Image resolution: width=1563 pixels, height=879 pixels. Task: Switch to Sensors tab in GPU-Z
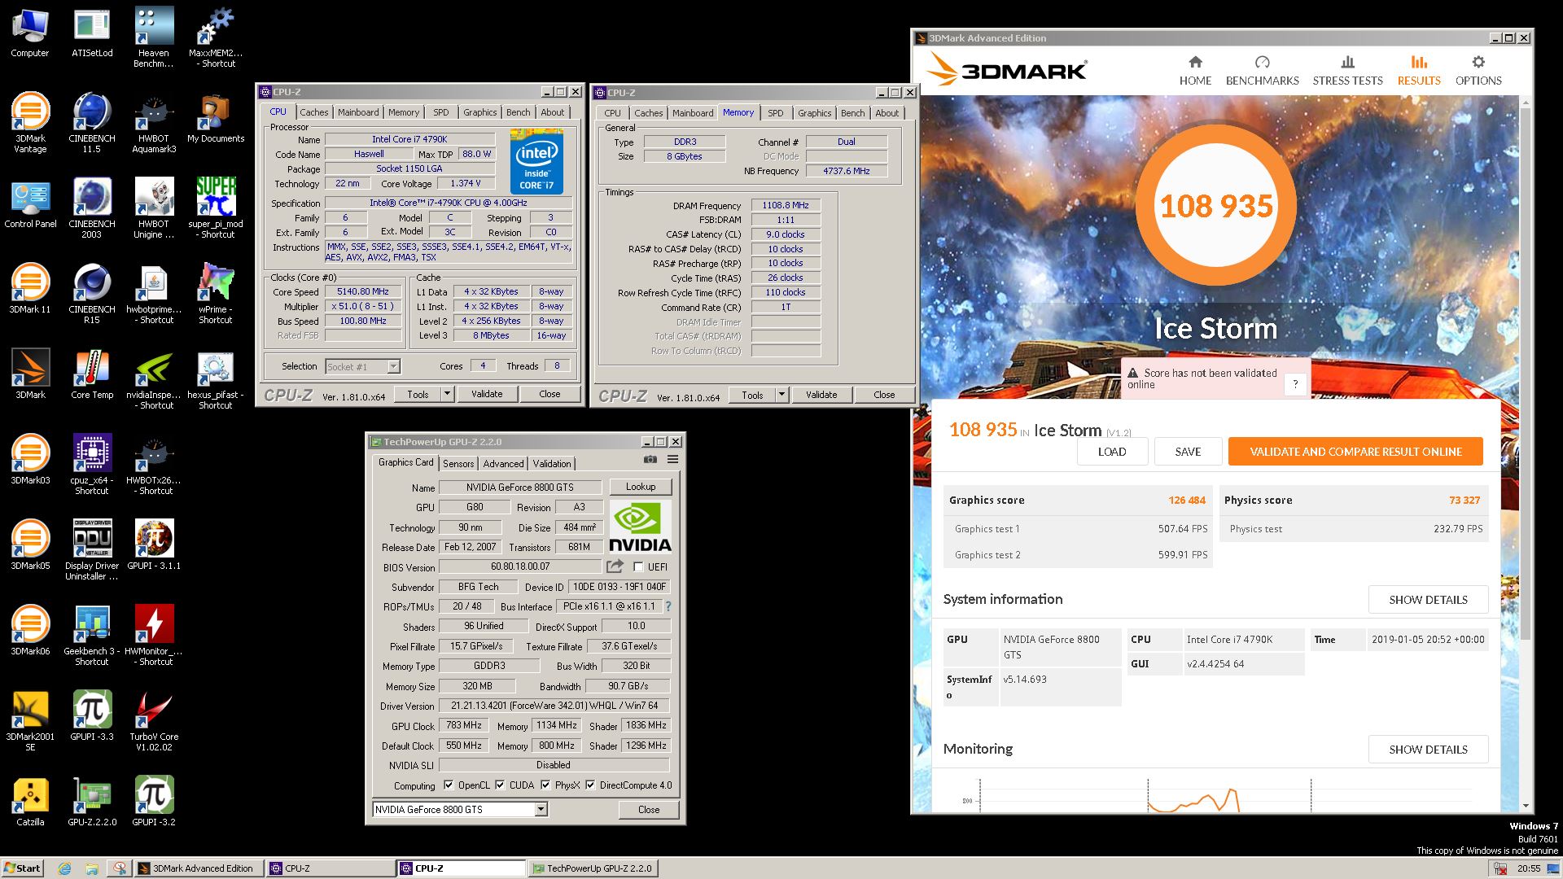point(458,463)
